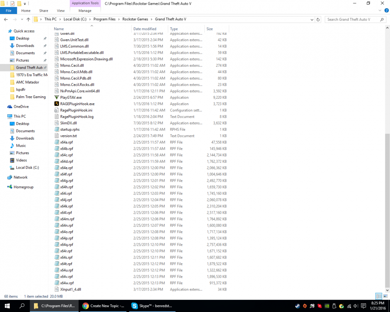The image size is (390, 312).
Task: Switch to the View ribbon tab
Action: [60, 11]
